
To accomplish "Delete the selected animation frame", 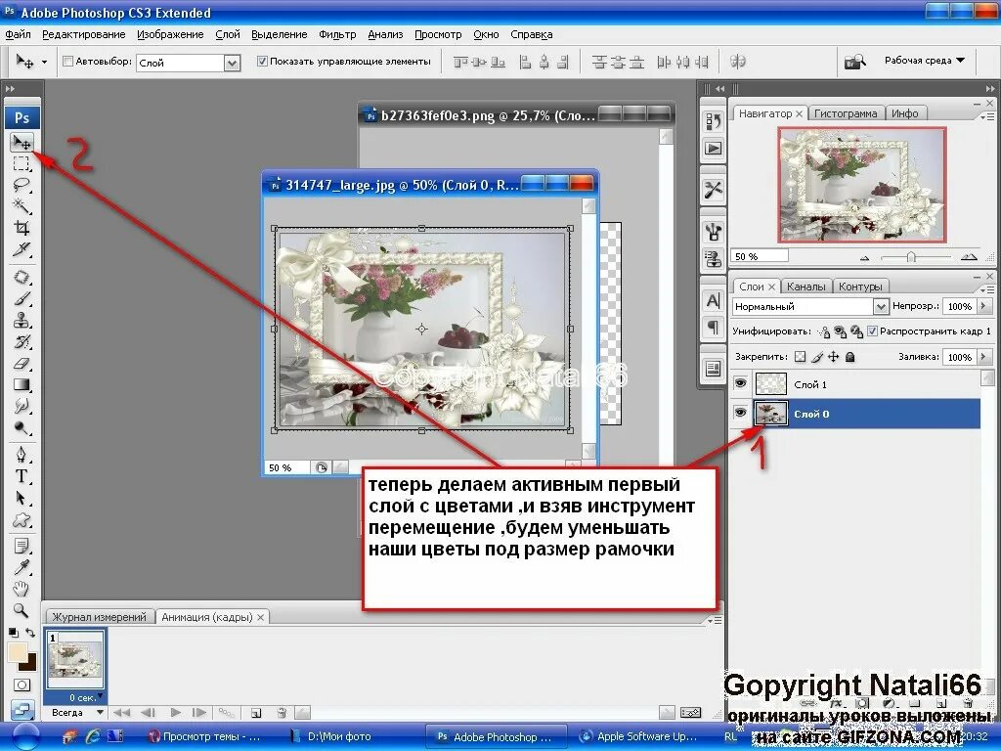I will [x=282, y=713].
